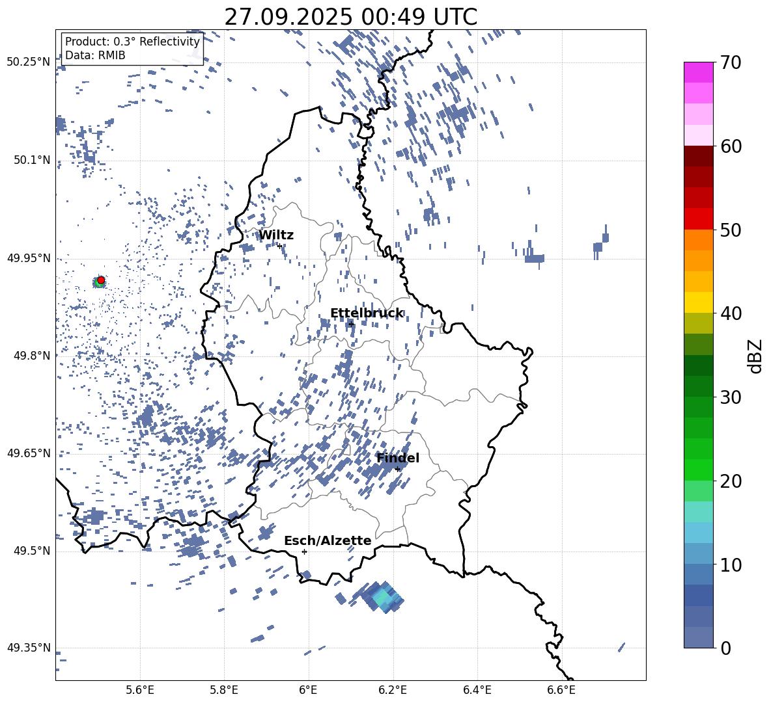771x703 pixels.
Task: Click the cross marker at Esch/Alzette
Action: (304, 551)
